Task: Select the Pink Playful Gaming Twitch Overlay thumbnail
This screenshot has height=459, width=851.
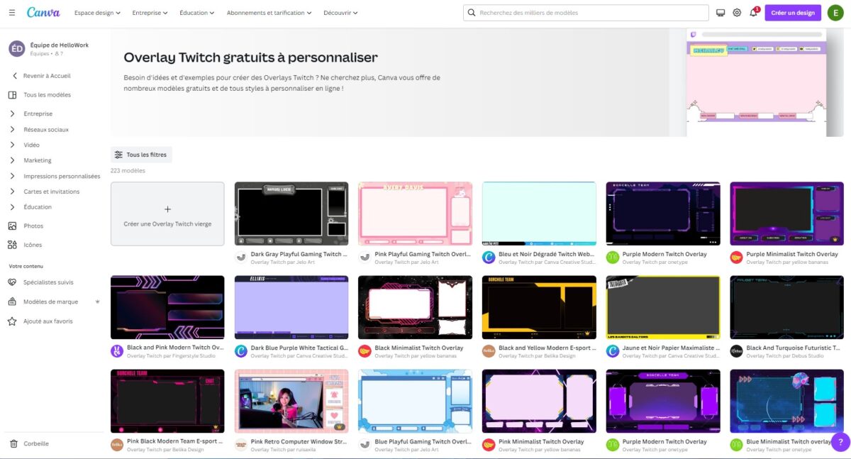Action: [x=415, y=213]
